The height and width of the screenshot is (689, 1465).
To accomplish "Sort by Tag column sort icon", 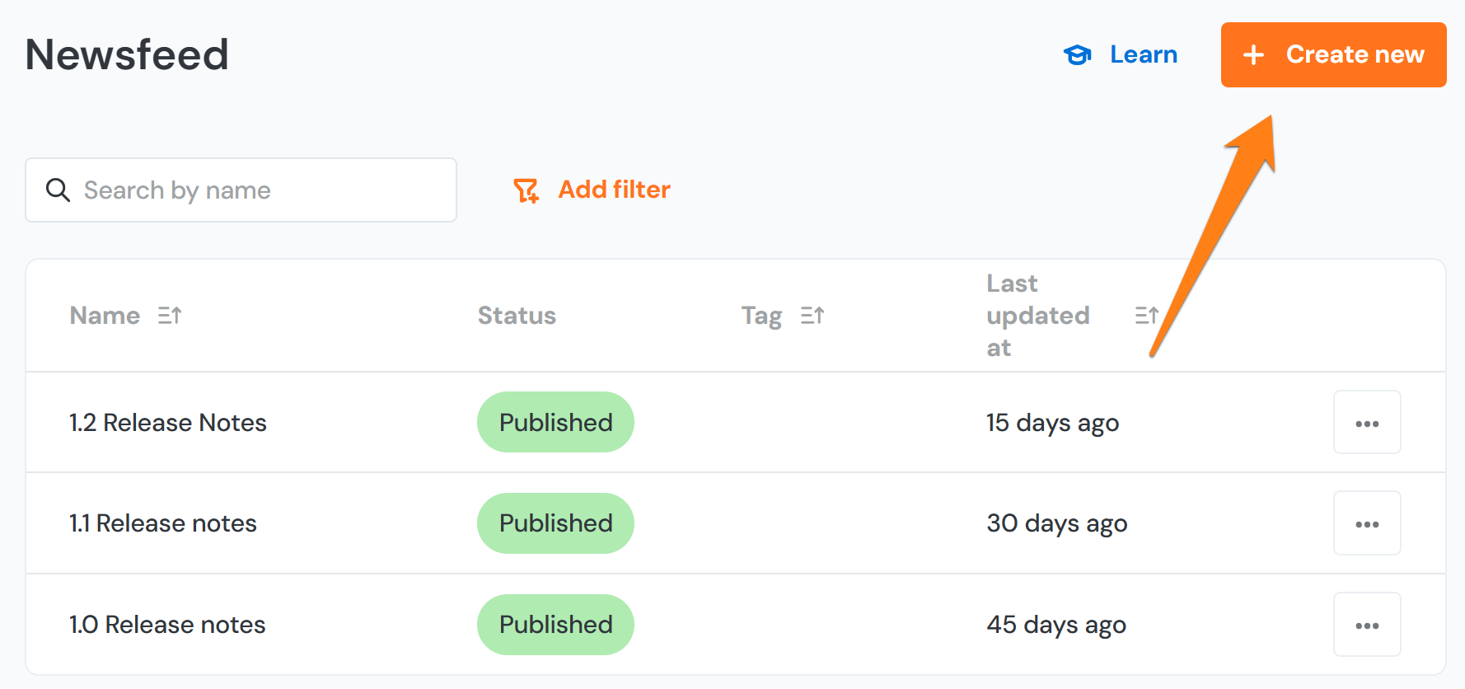I will [x=812, y=316].
